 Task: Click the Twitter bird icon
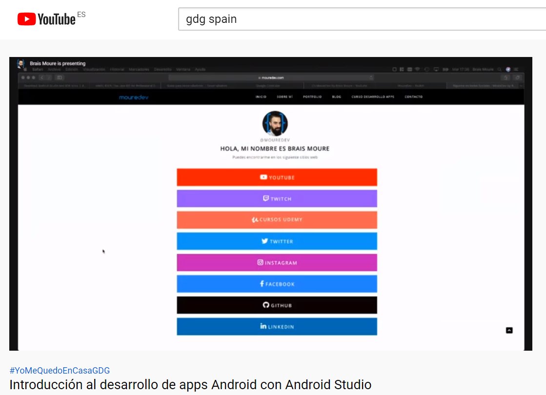[x=264, y=241]
